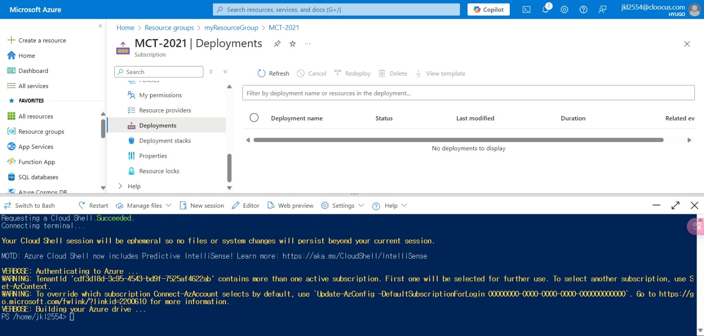Image resolution: width=704 pixels, height=336 pixels.
Task: Open SQL databases favorite
Action: pos(33,177)
